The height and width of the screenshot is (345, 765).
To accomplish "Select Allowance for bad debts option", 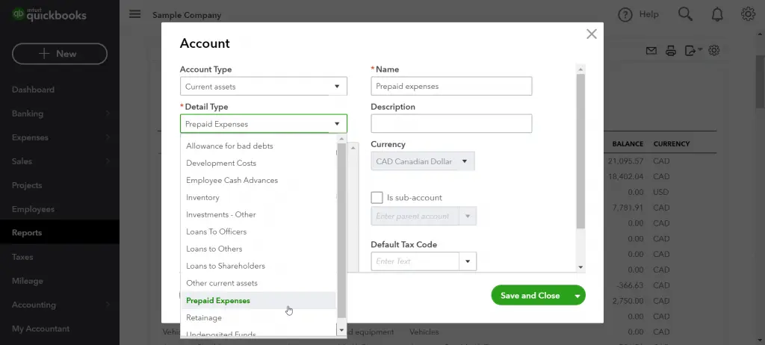I will point(258,146).
